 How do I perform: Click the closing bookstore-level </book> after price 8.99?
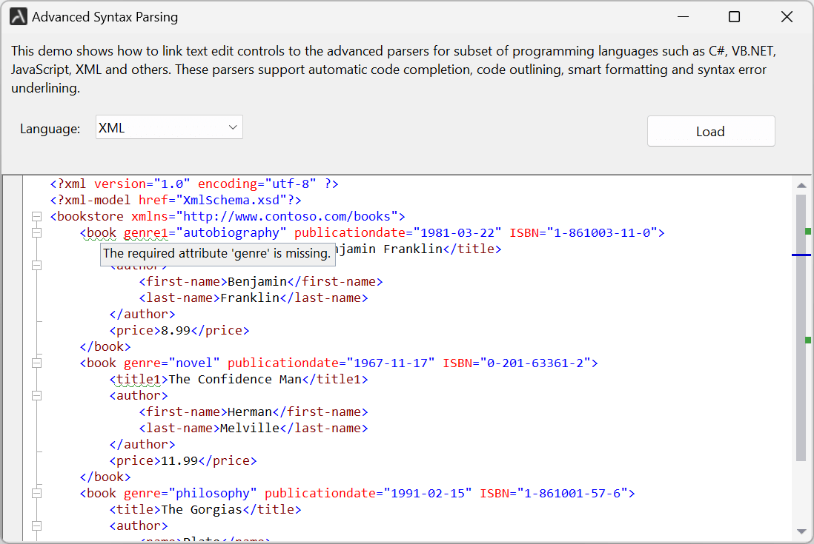coord(105,346)
